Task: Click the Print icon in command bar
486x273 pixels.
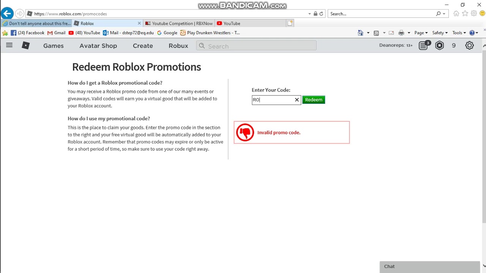Action: click(401, 33)
